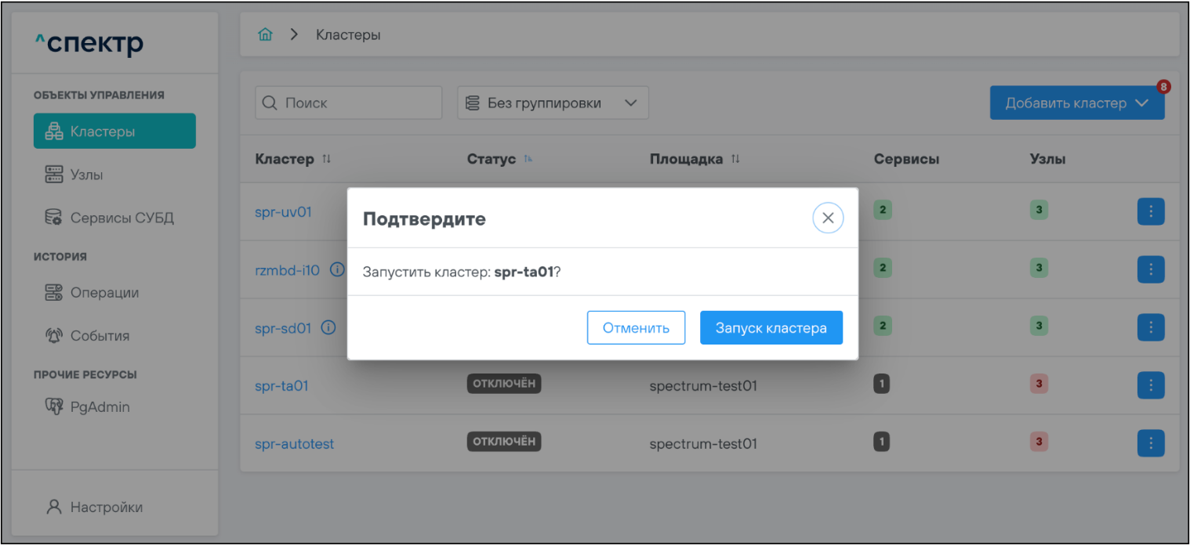1190x545 pixels.
Task: Open the kebab menu for spr-uv01
Action: click(x=1150, y=211)
